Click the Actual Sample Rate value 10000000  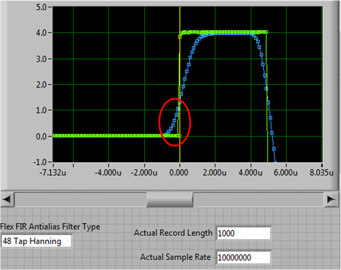coord(244,258)
